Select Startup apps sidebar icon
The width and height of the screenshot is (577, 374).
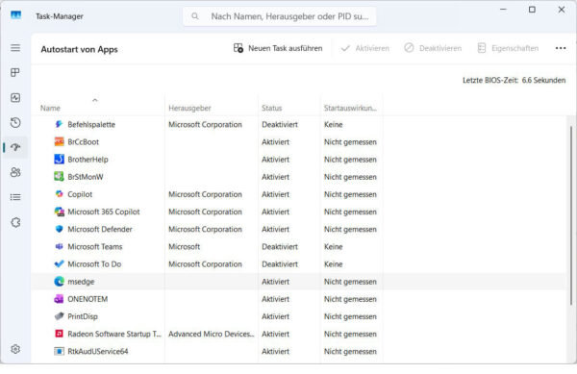click(15, 147)
